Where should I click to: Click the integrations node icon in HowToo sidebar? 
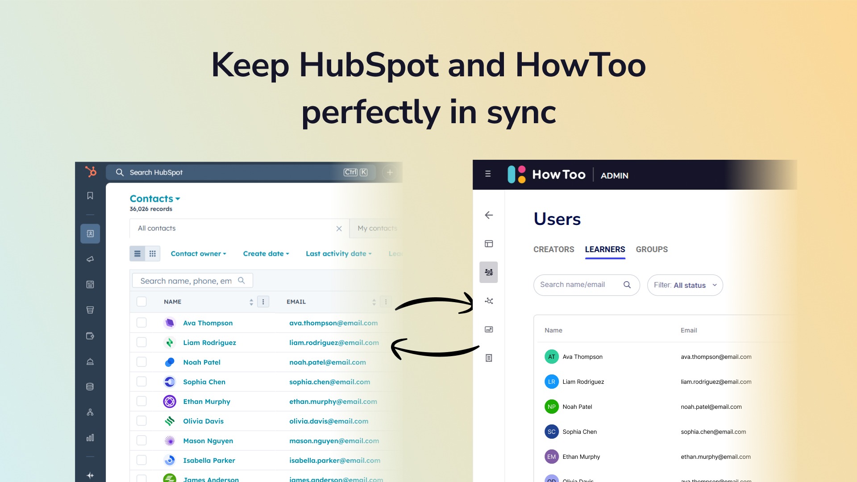point(489,301)
